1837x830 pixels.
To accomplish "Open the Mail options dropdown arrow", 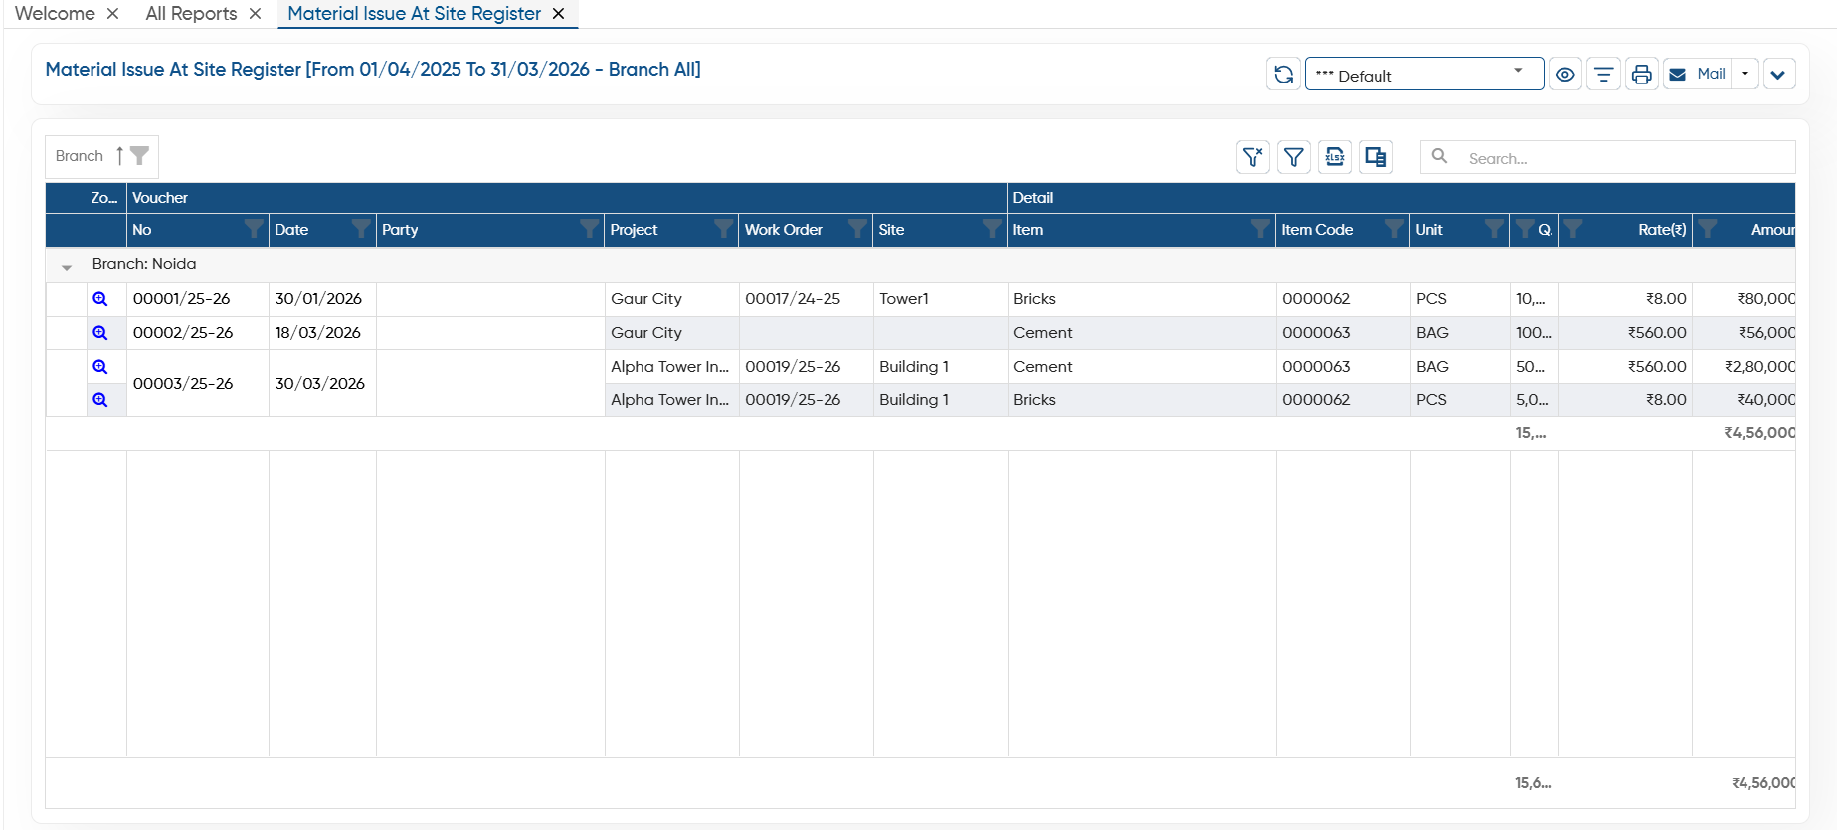I will click(x=1745, y=75).
